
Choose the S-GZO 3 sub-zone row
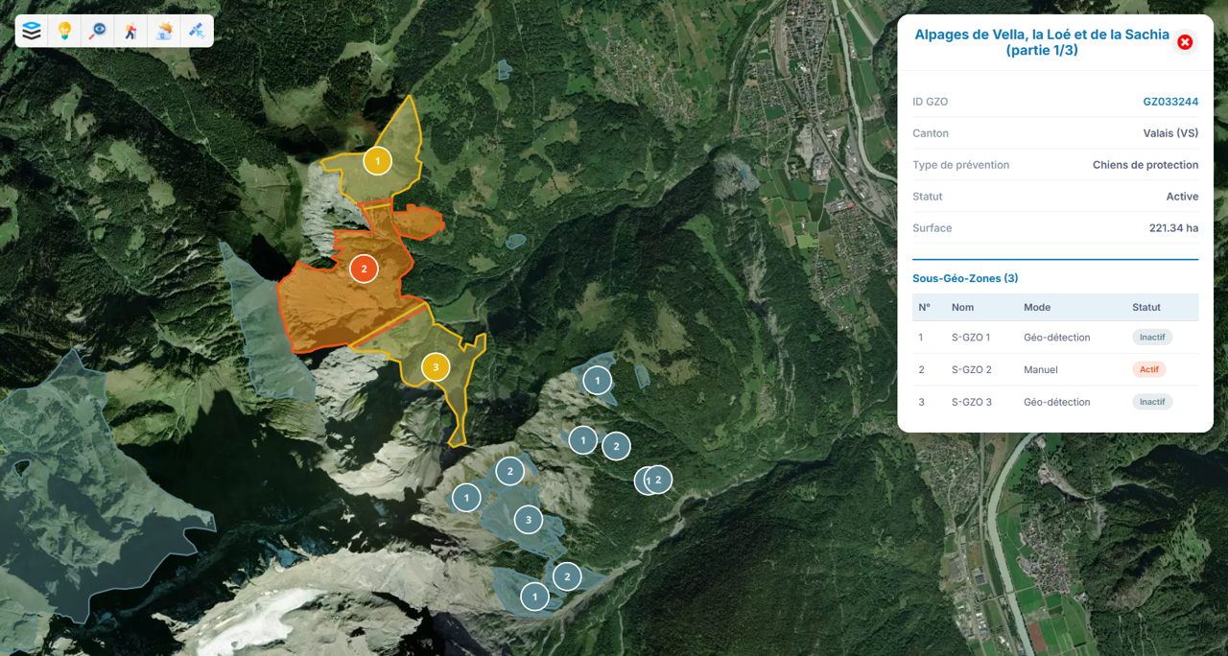[971, 402]
